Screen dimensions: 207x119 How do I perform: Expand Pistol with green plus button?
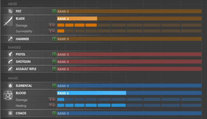click(x=54, y=54)
